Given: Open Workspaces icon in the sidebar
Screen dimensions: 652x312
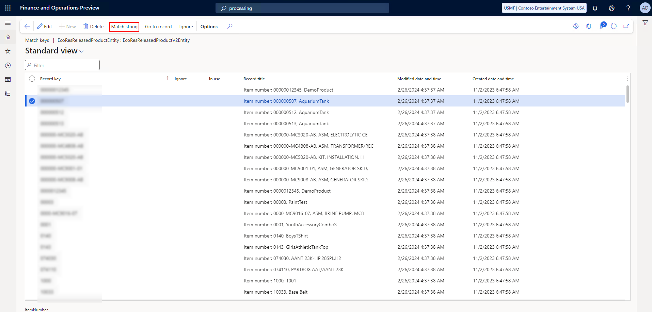Looking at the screenshot, I should [x=8, y=80].
